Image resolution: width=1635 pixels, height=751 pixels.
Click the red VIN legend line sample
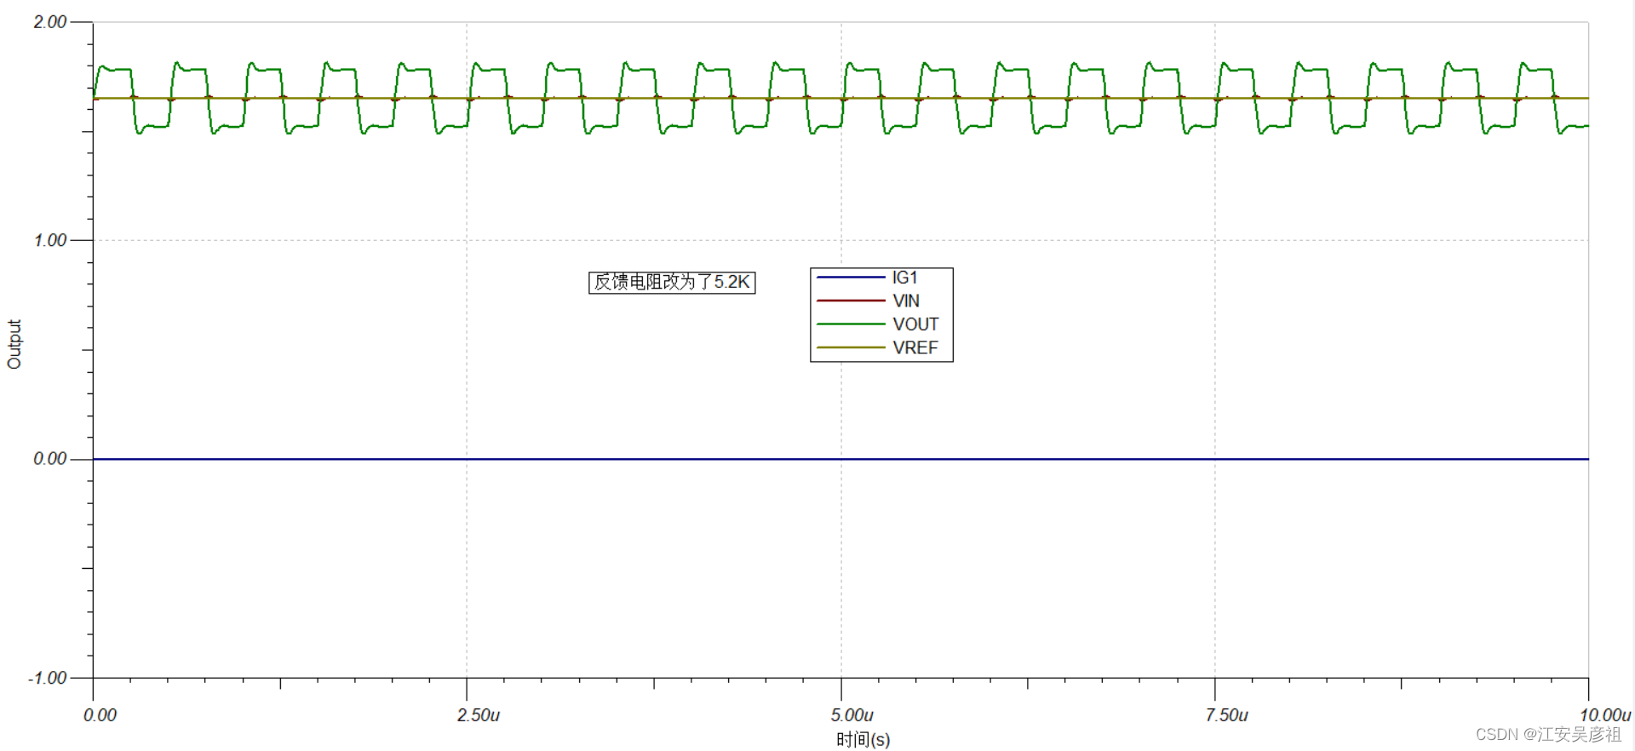(851, 301)
